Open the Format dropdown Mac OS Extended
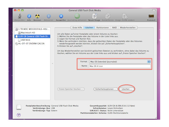Image resolution: width=169 pixels, height=127 pixels. tap(120, 62)
